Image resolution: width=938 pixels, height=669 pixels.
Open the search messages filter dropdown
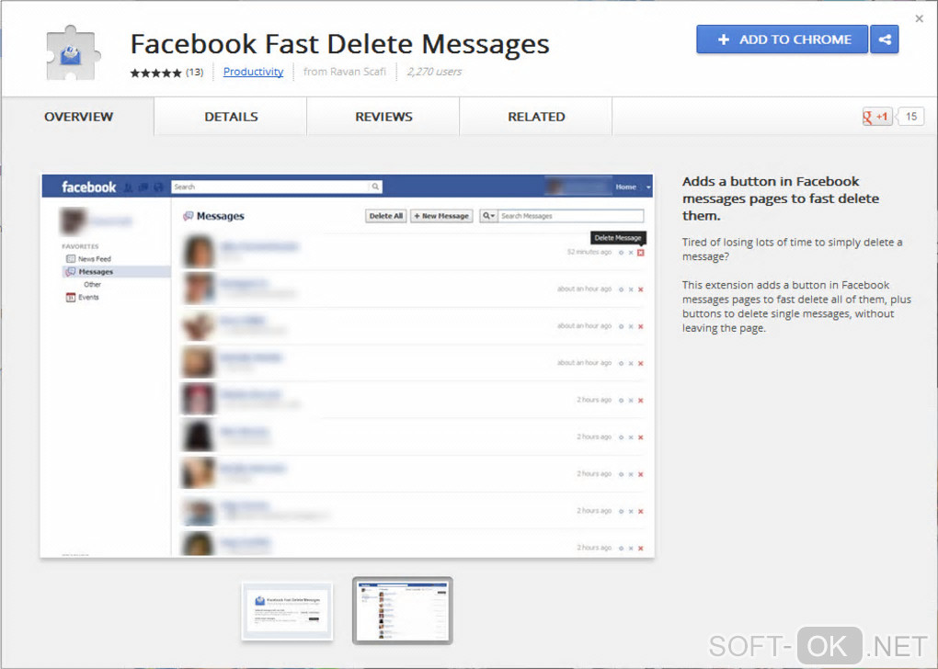[x=488, y=216]
